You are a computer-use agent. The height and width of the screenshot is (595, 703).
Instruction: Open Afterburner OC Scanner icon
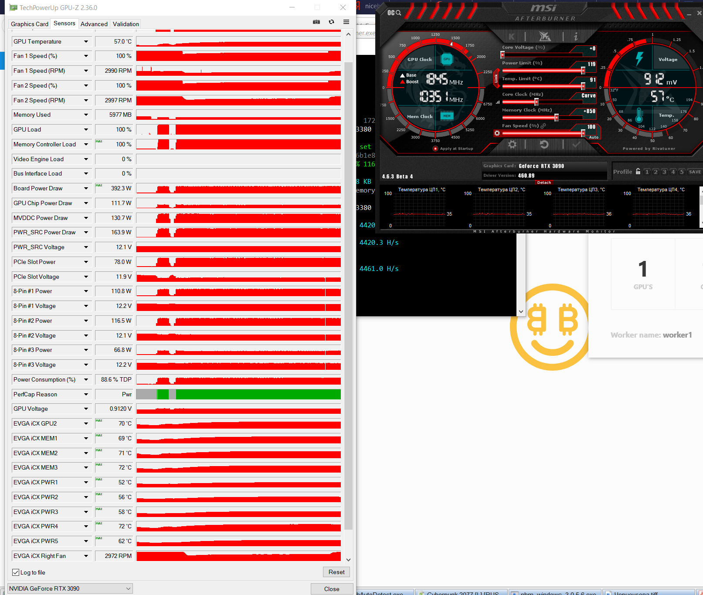[394, 13]
